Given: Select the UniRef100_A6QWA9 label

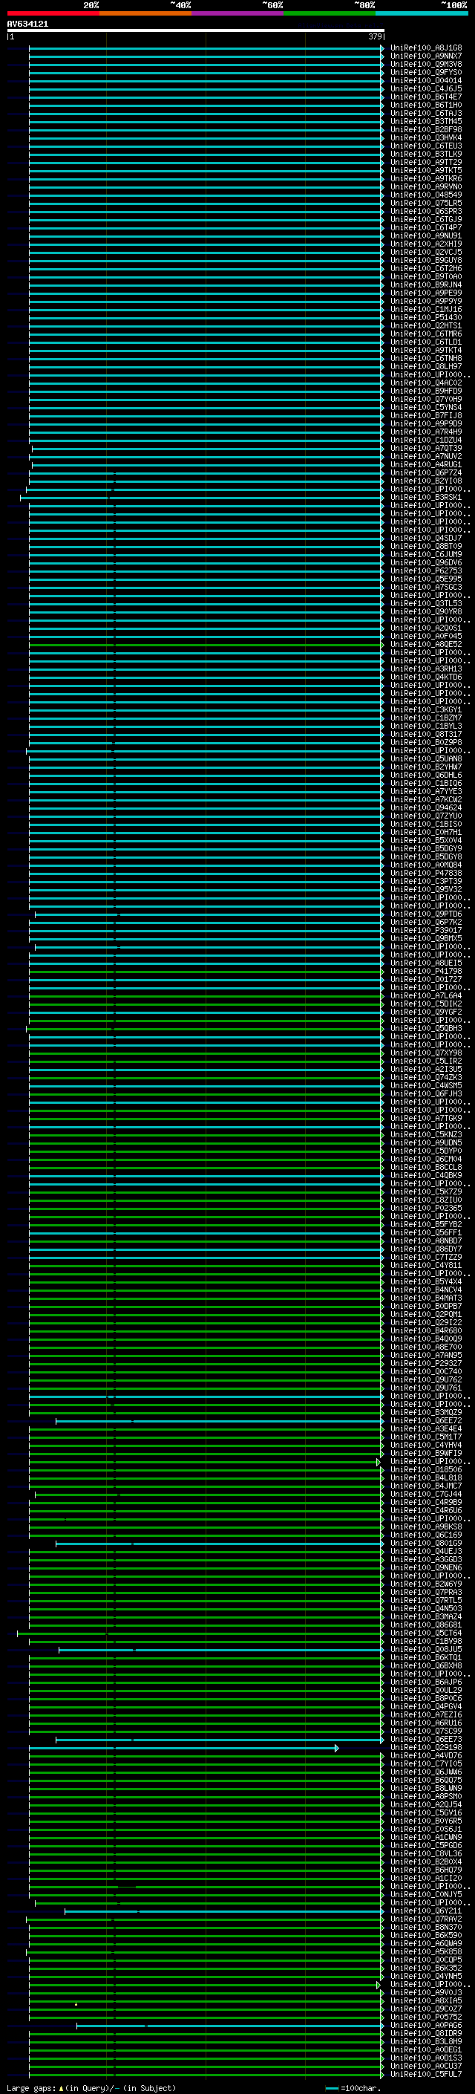Looking at the screenshot, I should (x=426, y=1942).
